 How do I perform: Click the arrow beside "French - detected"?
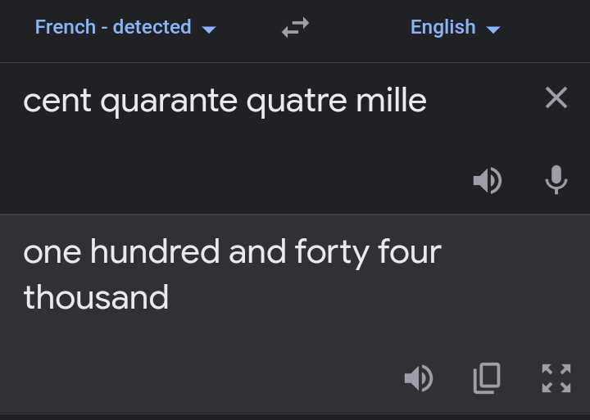tap(209, 29)
